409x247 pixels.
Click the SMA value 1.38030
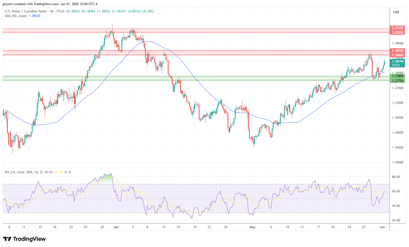pyautogui.click(x=34, y=16)
